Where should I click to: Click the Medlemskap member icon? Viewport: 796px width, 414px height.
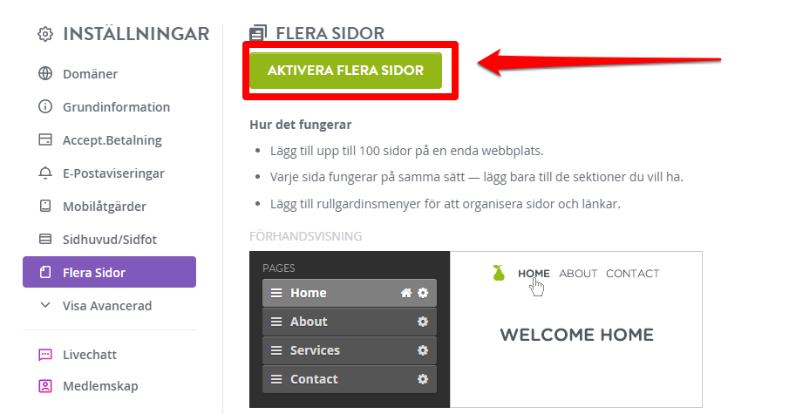click(x=45, y=386)
